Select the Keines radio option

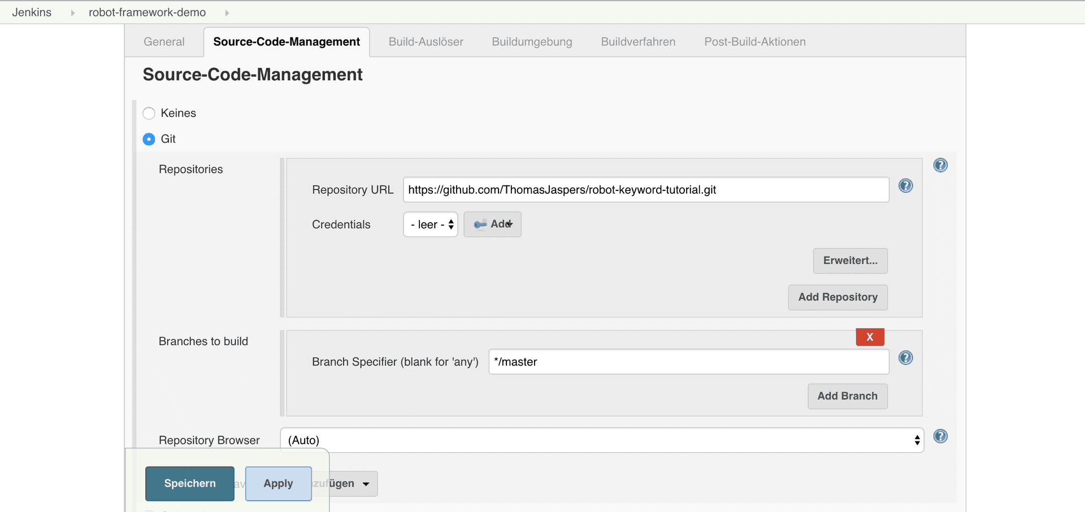coord(149,113)
